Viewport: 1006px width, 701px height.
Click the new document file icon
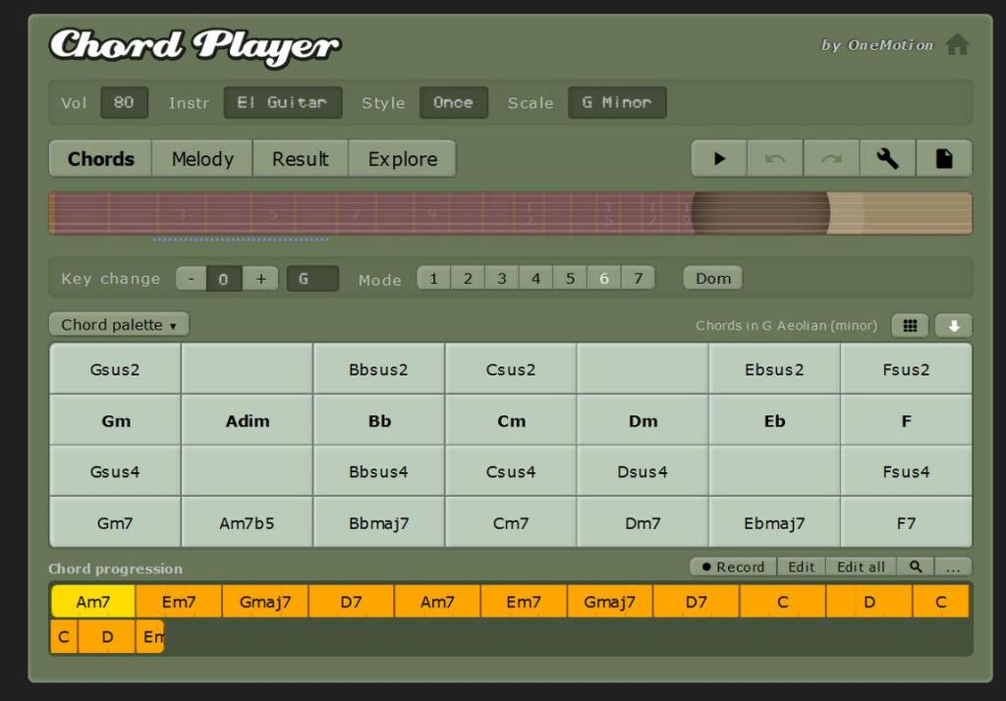pos(944,159)
